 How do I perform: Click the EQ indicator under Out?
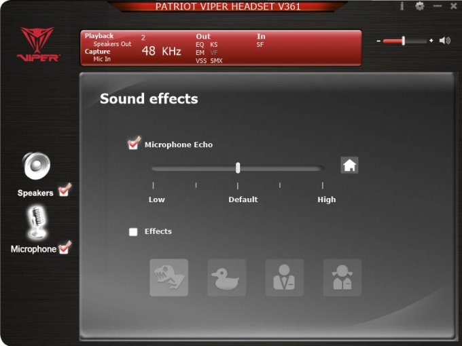point(200,45)
